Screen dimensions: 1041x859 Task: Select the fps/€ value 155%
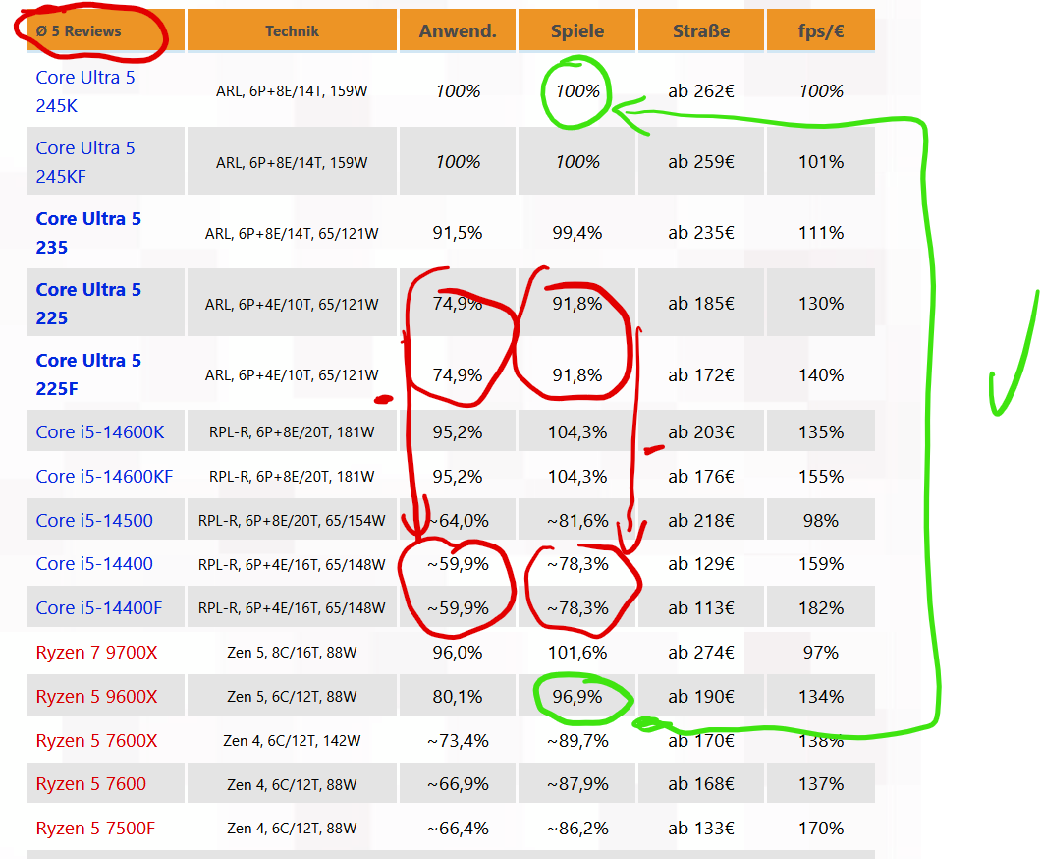(x=821, y=477)
